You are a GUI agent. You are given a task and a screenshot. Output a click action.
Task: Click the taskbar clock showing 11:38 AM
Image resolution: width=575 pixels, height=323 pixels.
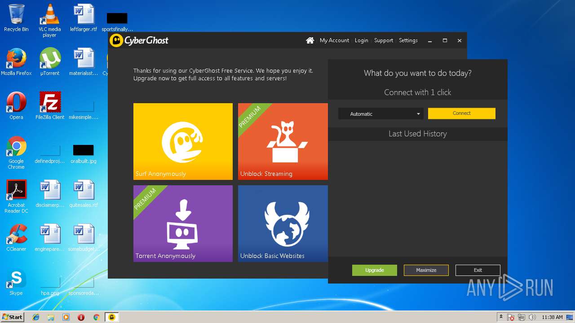point(552,317)
